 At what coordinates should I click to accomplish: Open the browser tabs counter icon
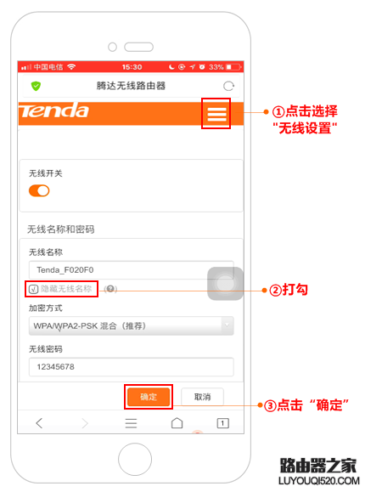tap(222, 423)
